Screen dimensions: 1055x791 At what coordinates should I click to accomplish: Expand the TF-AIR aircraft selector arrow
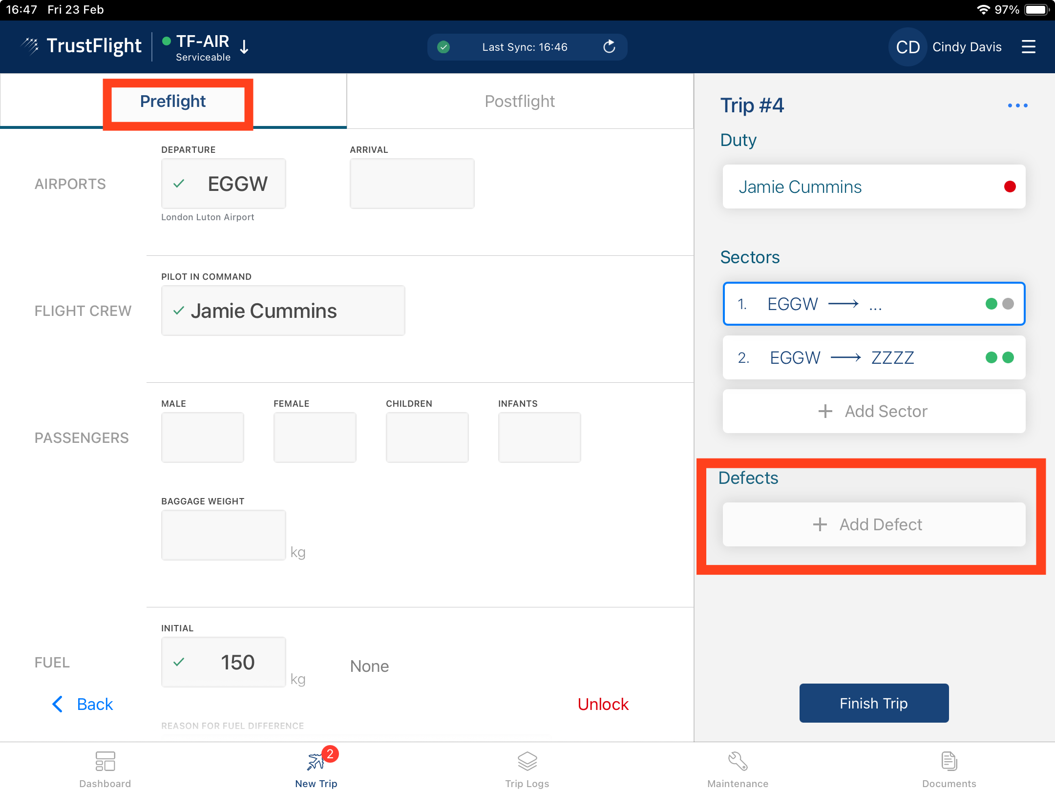[245, 47]
